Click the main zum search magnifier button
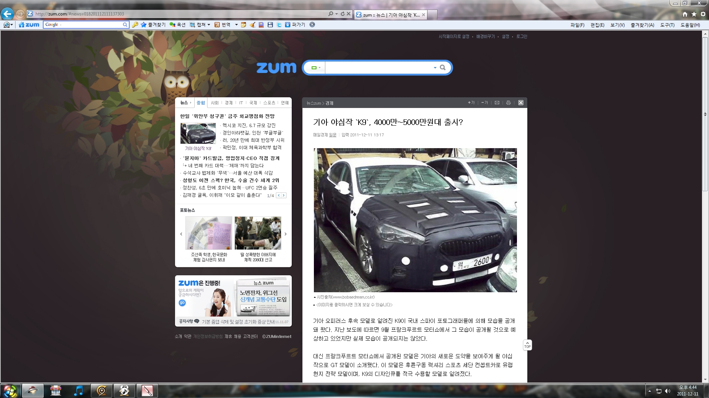This screenshot has width=709, height=398. [443, 67]
